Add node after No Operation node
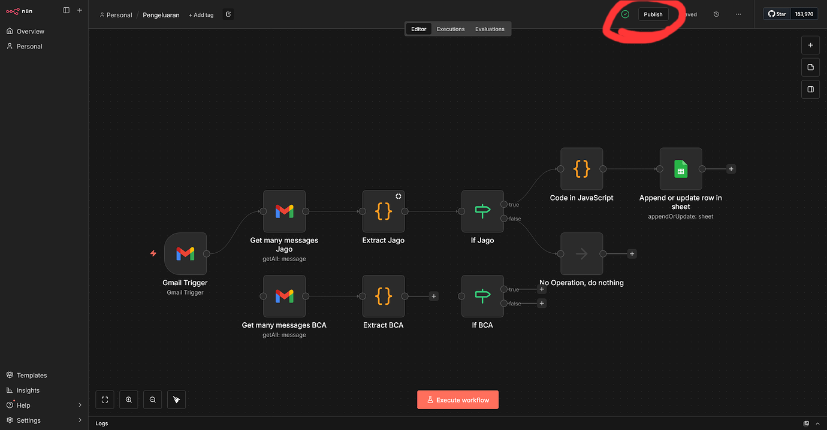The image size is (827, 430). click(632, 254)
